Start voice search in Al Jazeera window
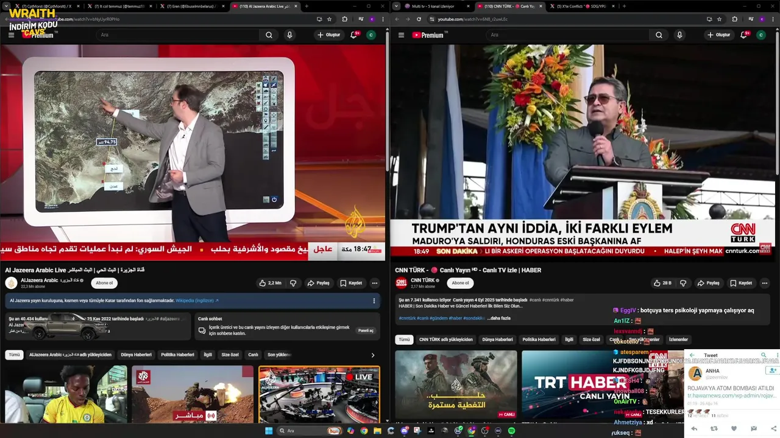The width and height of the screenshot is (780, 438). pos(289,35)
